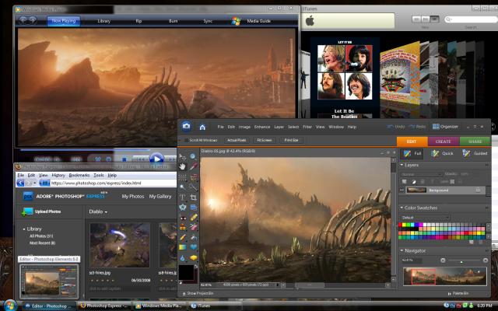
Task: Switch to Full edit mode
Action: click(412, 153)
